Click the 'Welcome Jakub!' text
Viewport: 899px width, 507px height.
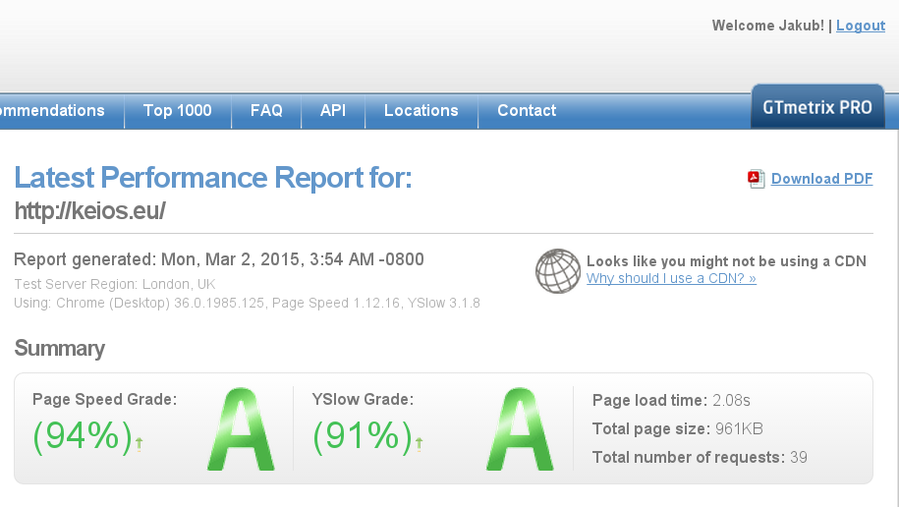(768, 26)
